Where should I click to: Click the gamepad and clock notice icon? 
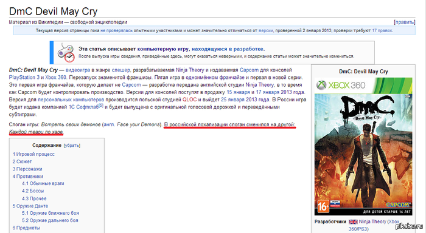66,52
